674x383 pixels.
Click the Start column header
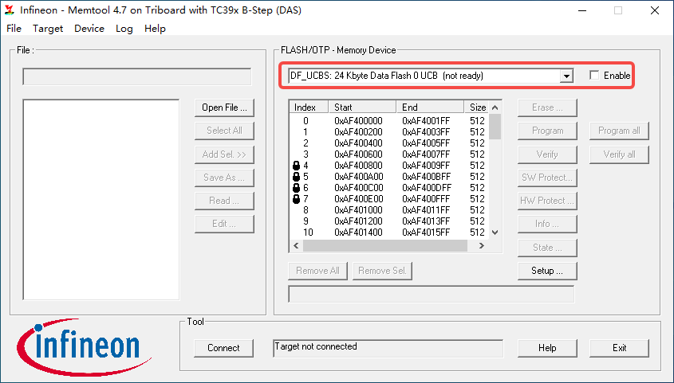(362, 107)
